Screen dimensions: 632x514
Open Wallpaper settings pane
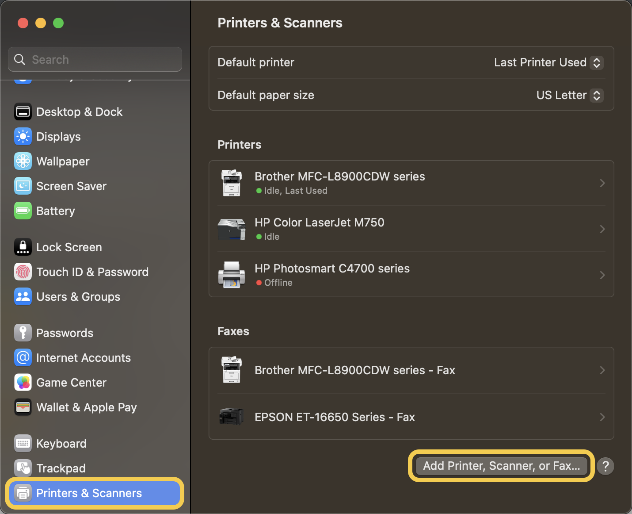pyautogui.click(x=95, y=161)
